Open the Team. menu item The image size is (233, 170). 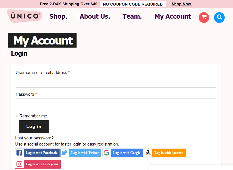click(x=132, y=16)
